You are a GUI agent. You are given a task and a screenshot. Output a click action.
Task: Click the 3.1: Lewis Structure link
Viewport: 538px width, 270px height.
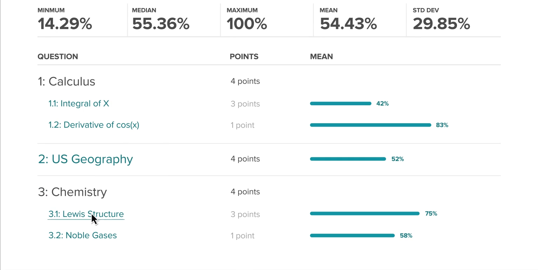point(86,214)
